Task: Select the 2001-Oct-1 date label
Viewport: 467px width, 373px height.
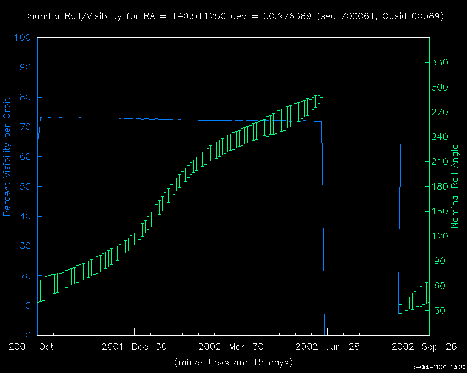Action: [37, 347]
